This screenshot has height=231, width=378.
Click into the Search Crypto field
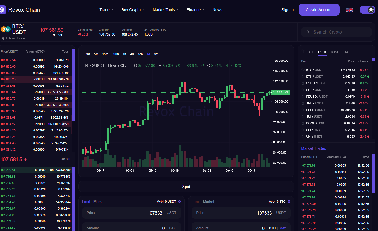pos(336,32)
